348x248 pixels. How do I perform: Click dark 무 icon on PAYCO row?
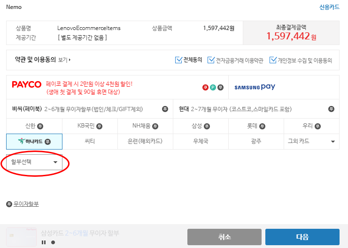click(220, 88)
